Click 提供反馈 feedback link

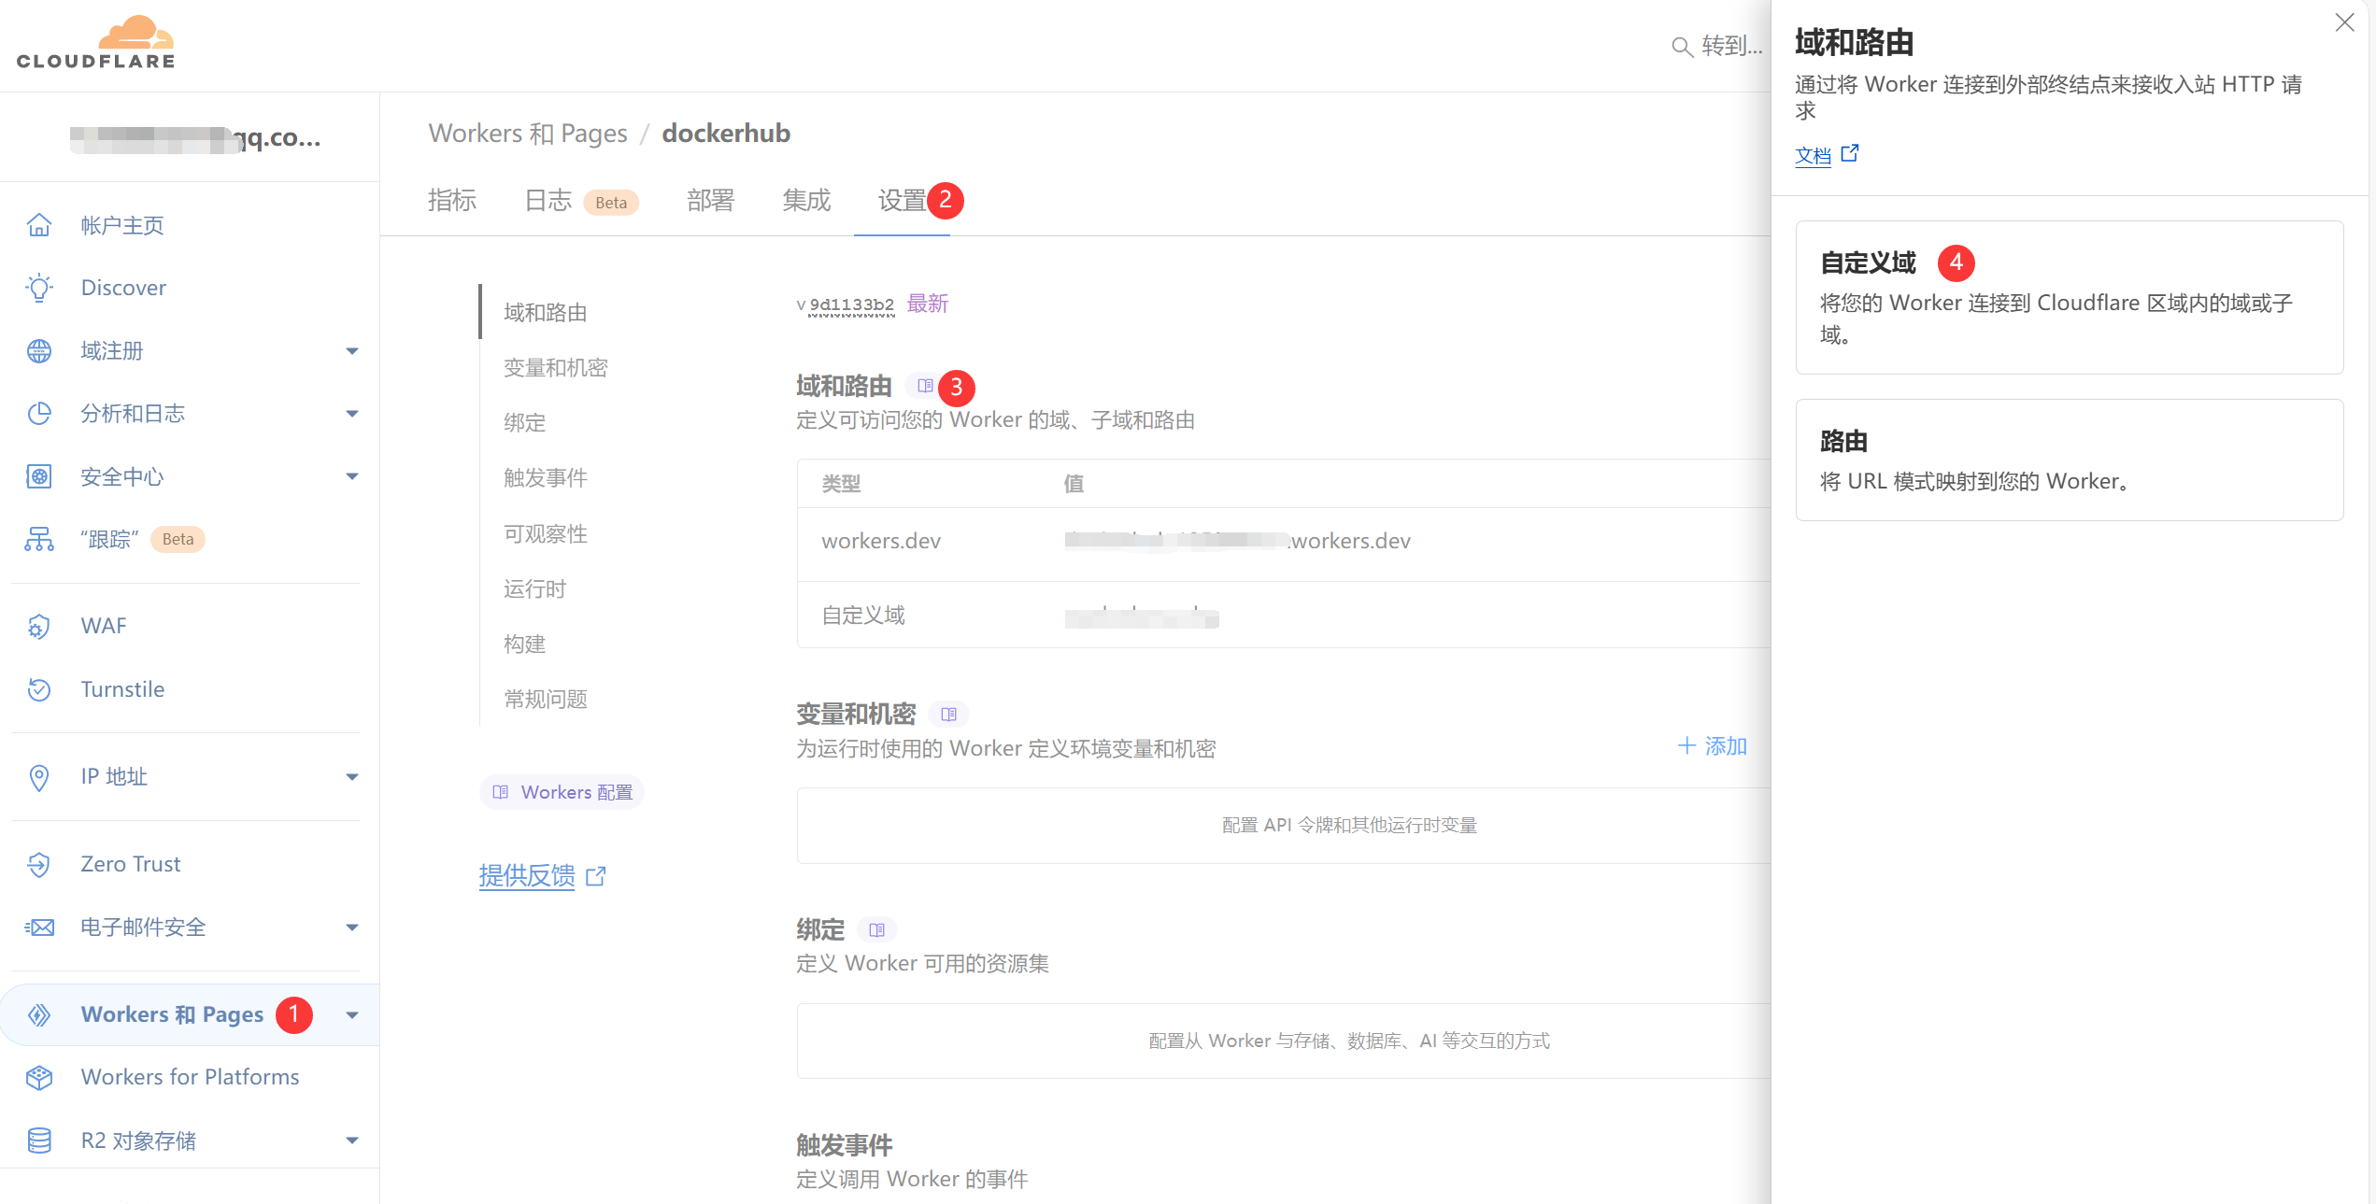click(526, 876)
